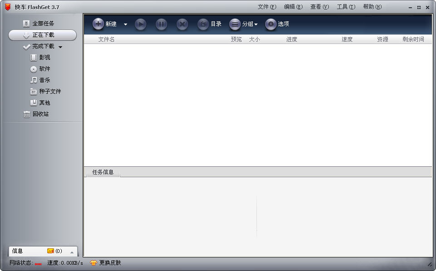
Task: Select the 影视 movies category icon
Action: click(x=33, y=57)
